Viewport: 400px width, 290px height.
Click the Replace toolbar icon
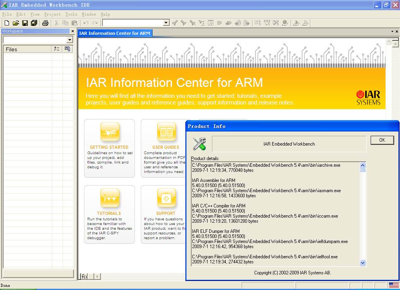click(x=201, y=23)
